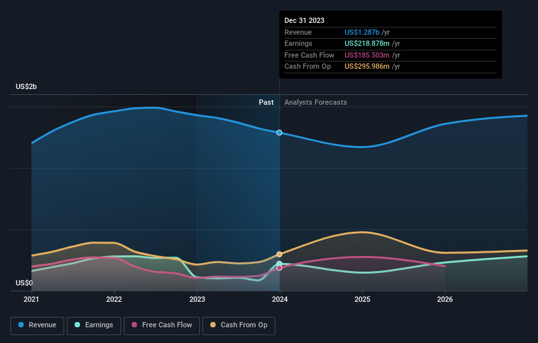538x343 pixels.
Task: Select the revenue data point marker at 2024
Action: [279, 133]
